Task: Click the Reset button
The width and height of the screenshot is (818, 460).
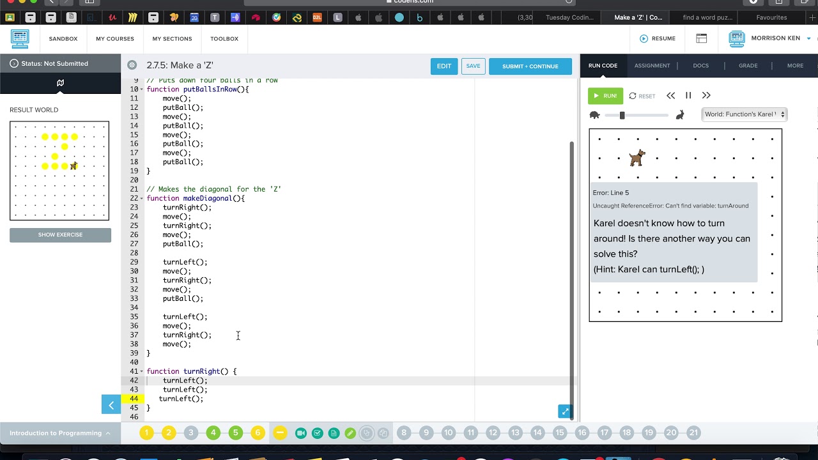Action: click(642, 96)
